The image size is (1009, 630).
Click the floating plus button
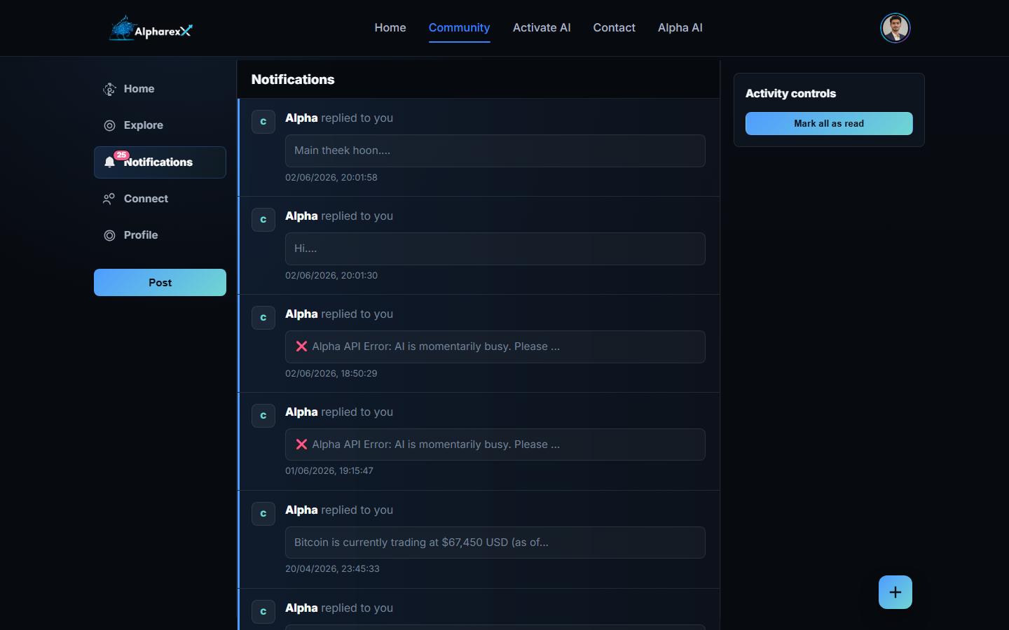(x=895, y=592)
